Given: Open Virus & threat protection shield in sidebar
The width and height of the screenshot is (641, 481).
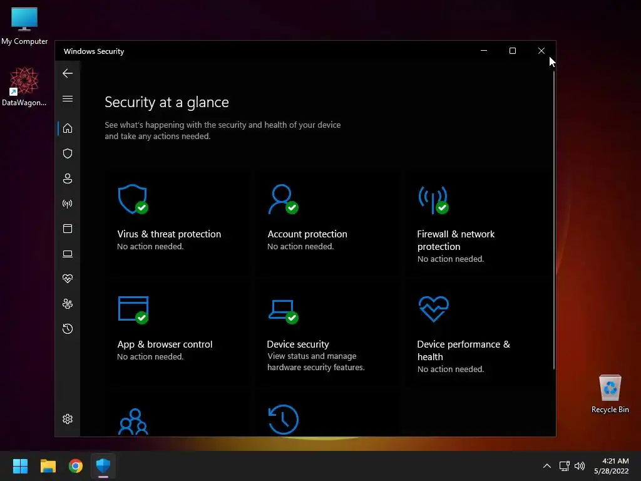Looking at the screenshot, I should (x=68, y=153).
